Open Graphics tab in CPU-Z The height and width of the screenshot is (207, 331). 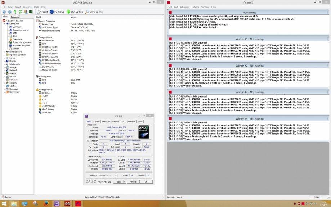click(x=131, y=122)
